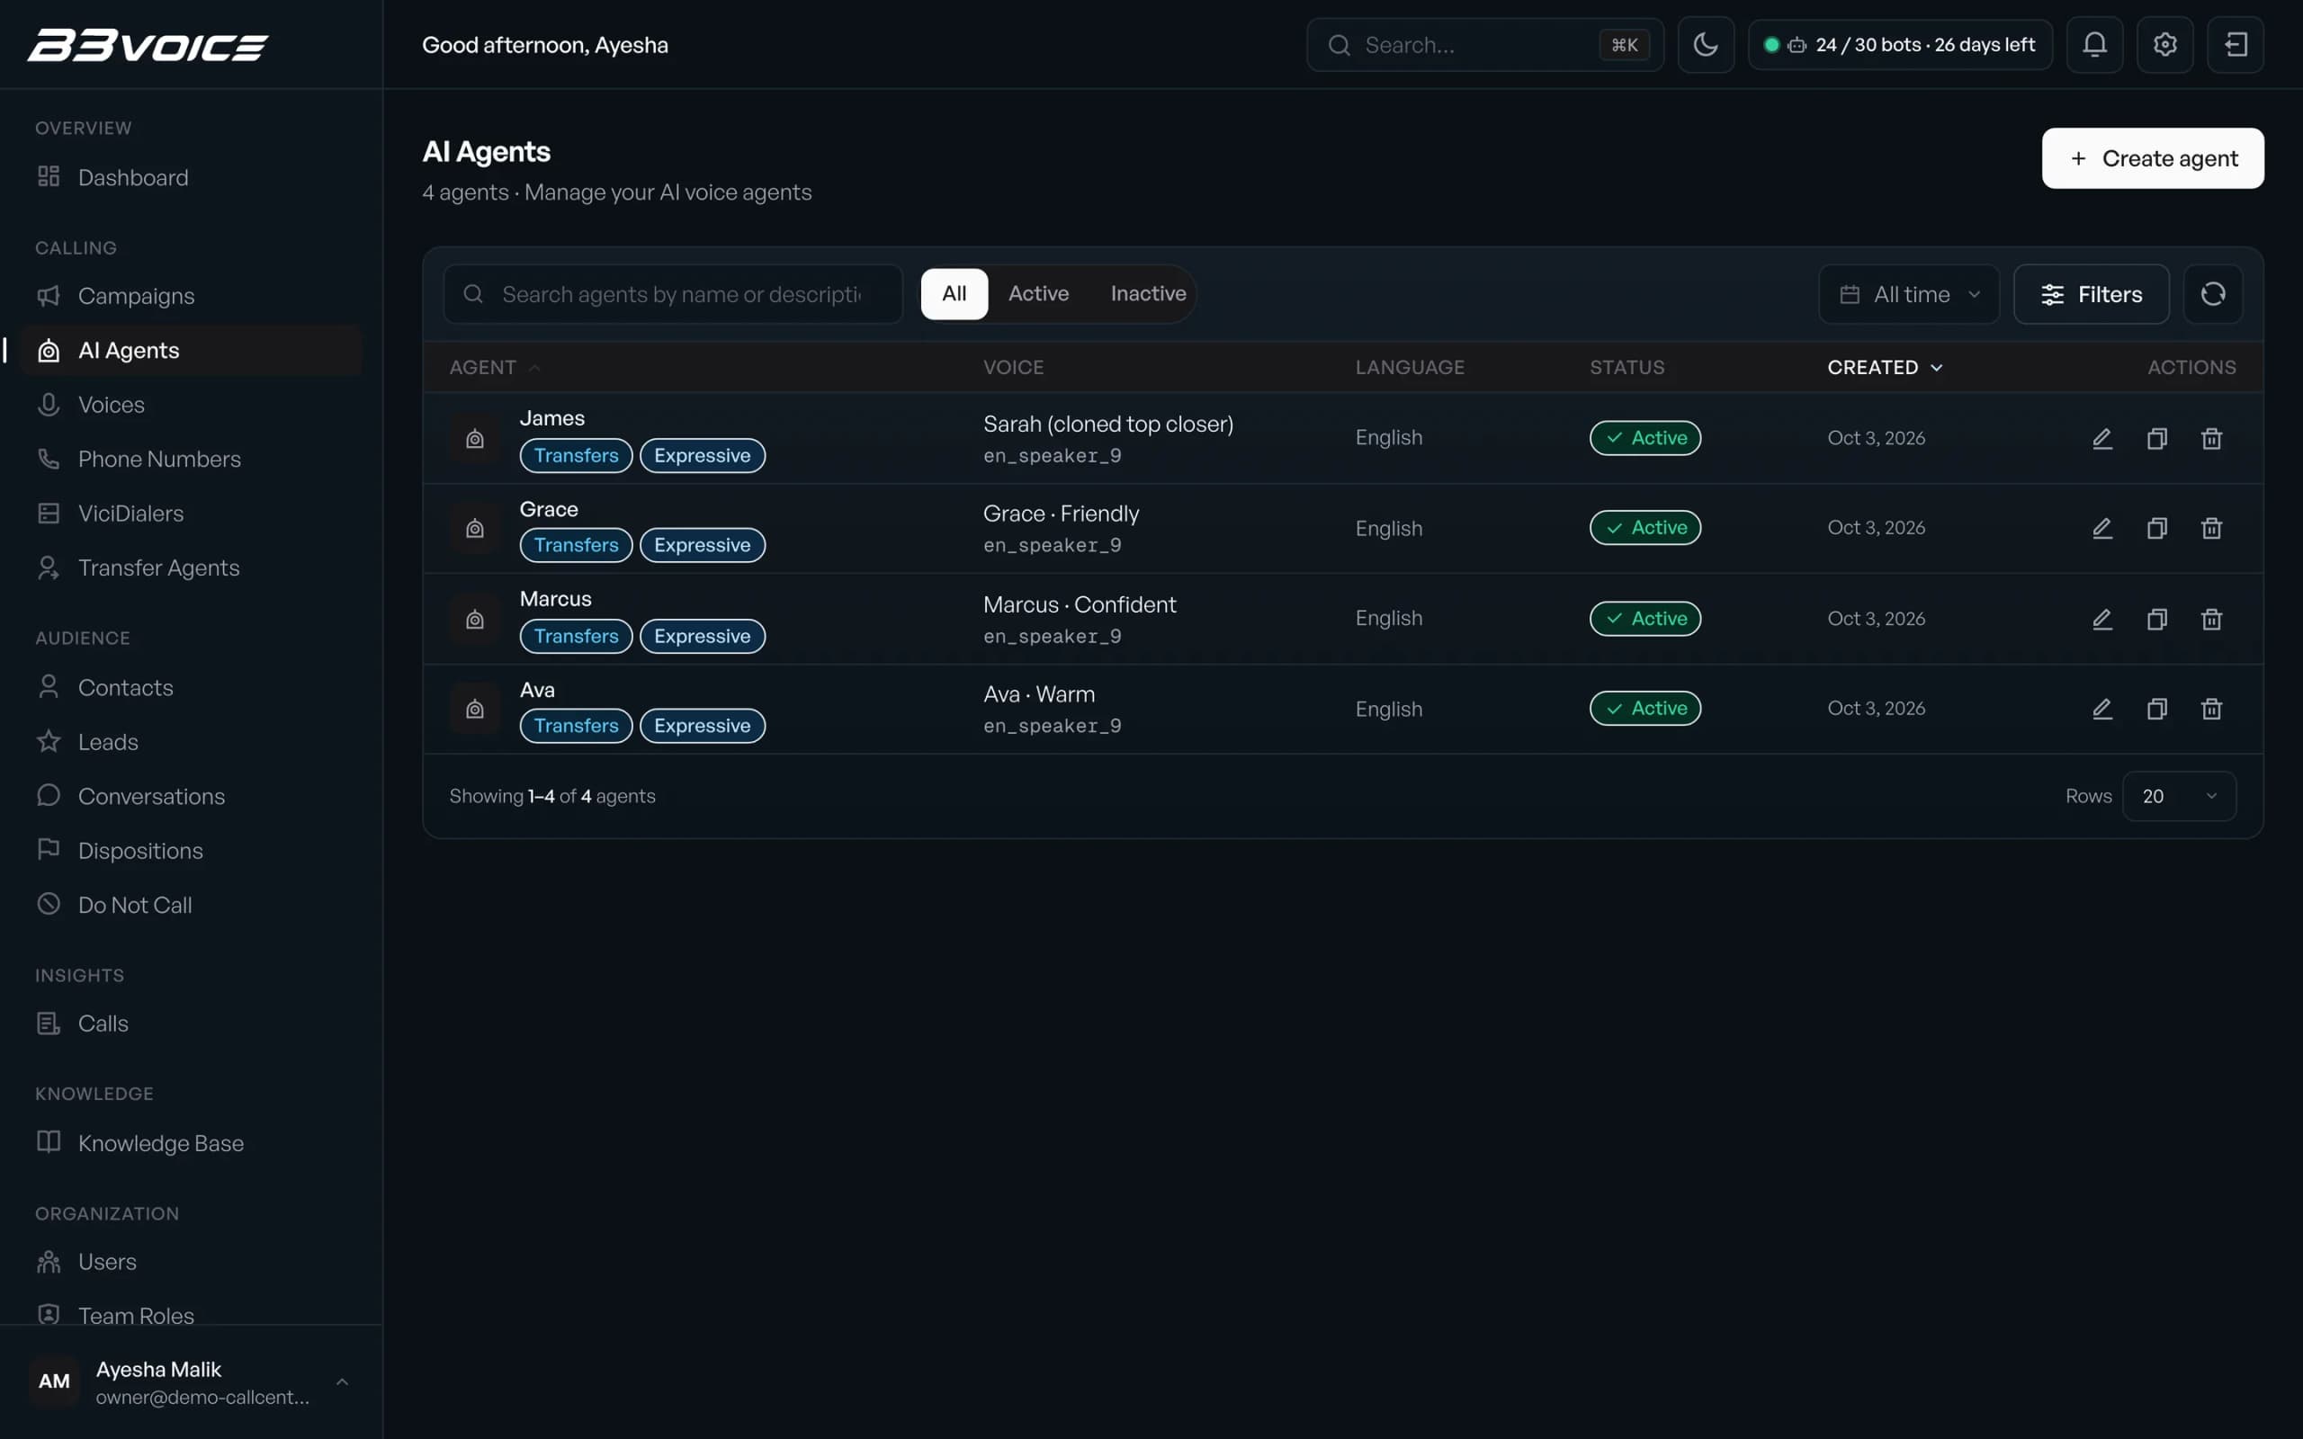Click James Transfers tag

576,455
